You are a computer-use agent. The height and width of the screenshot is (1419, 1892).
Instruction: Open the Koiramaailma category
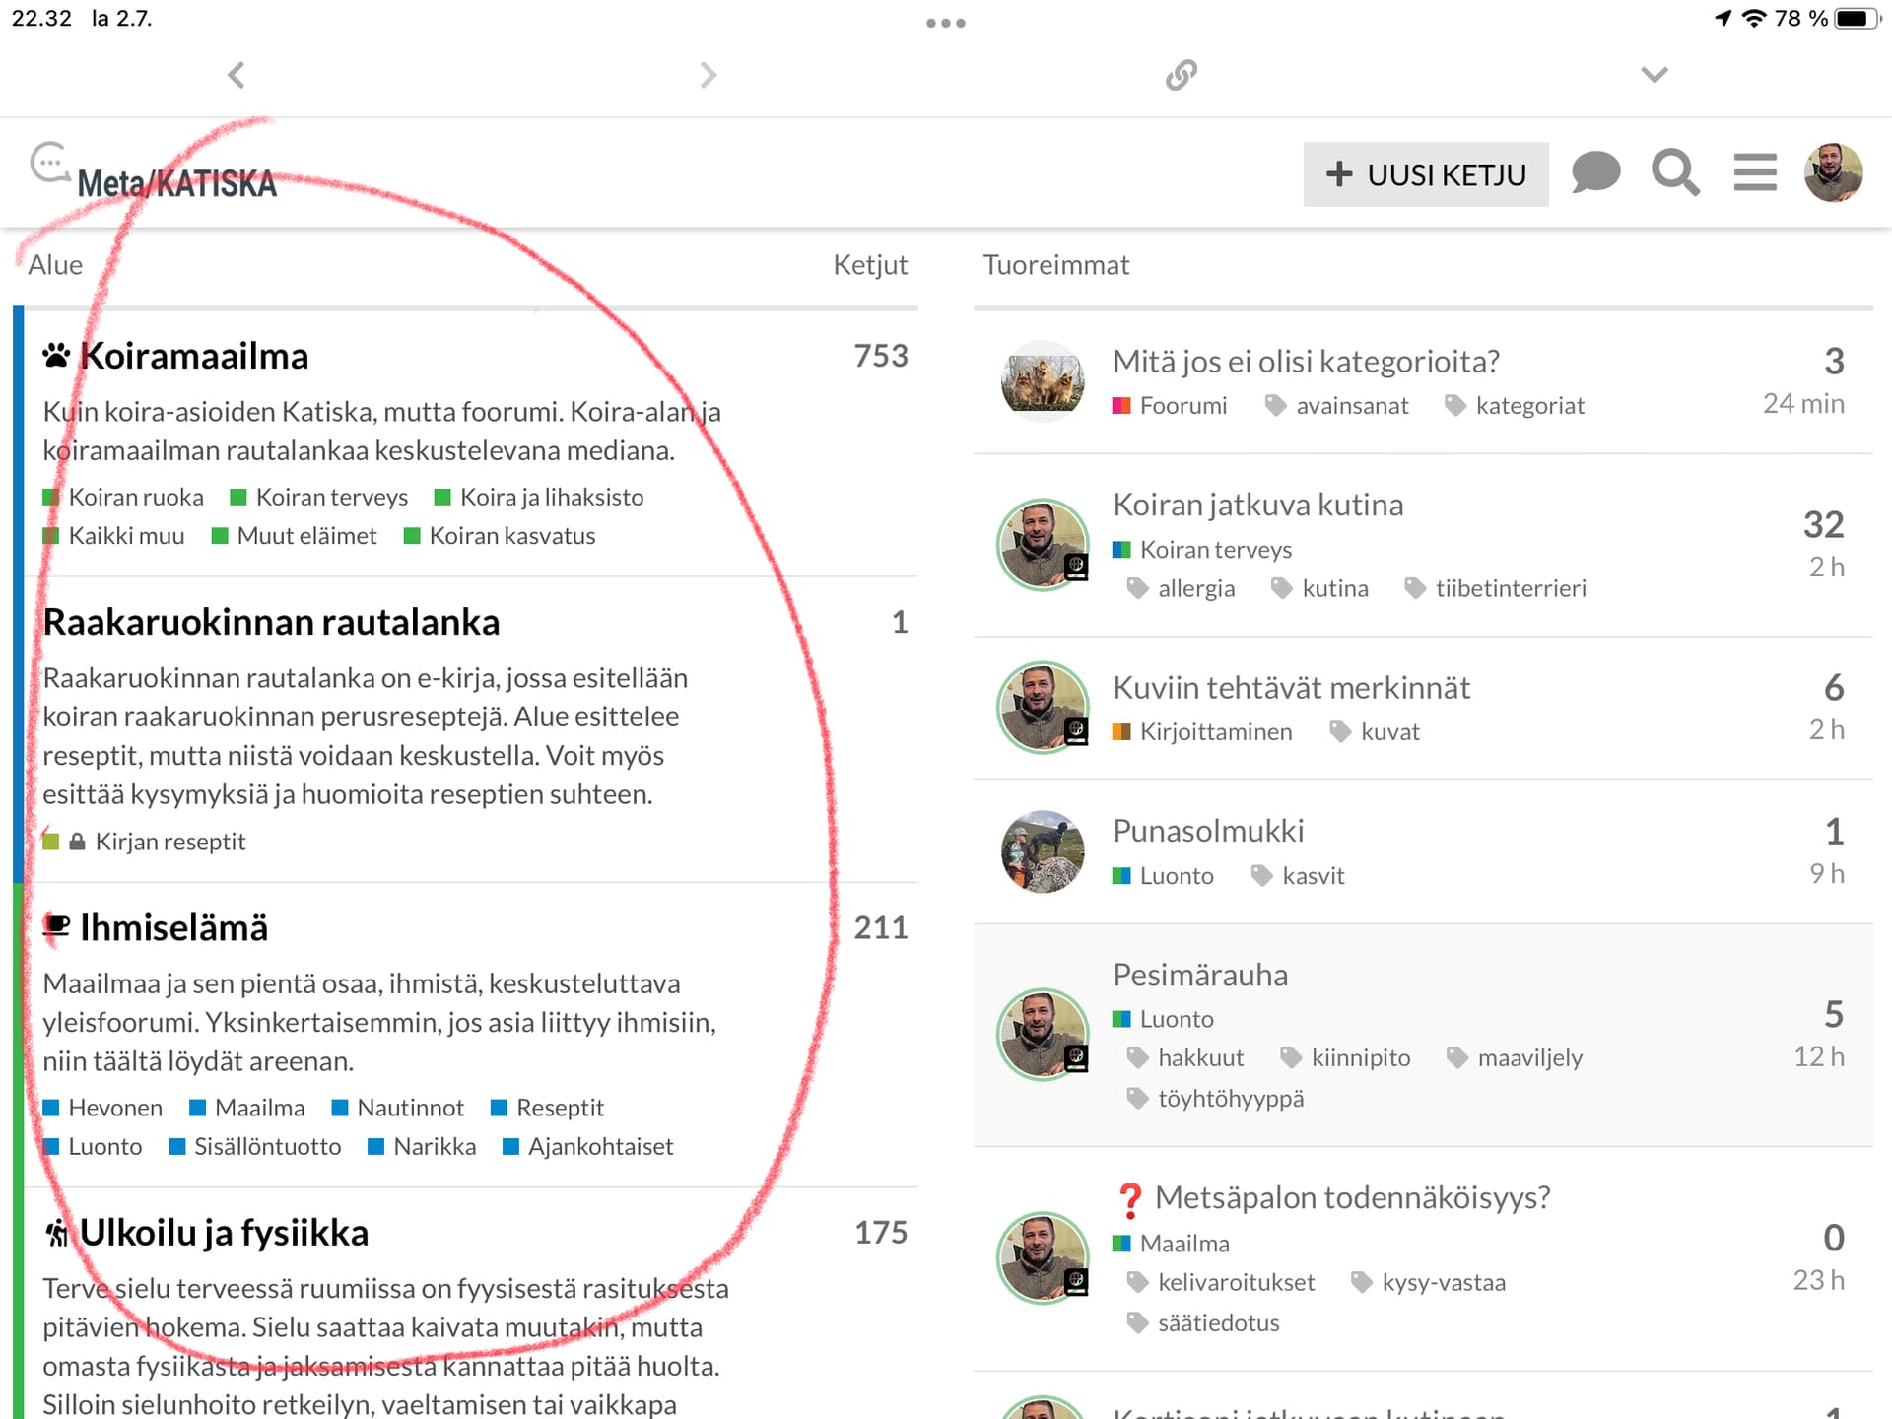click(x=194, y=356)
